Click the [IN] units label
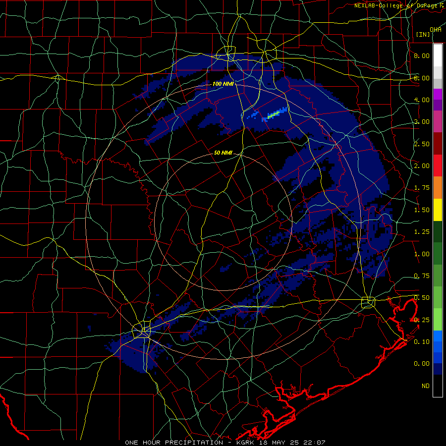446x446 pixels. pos(423,34)
